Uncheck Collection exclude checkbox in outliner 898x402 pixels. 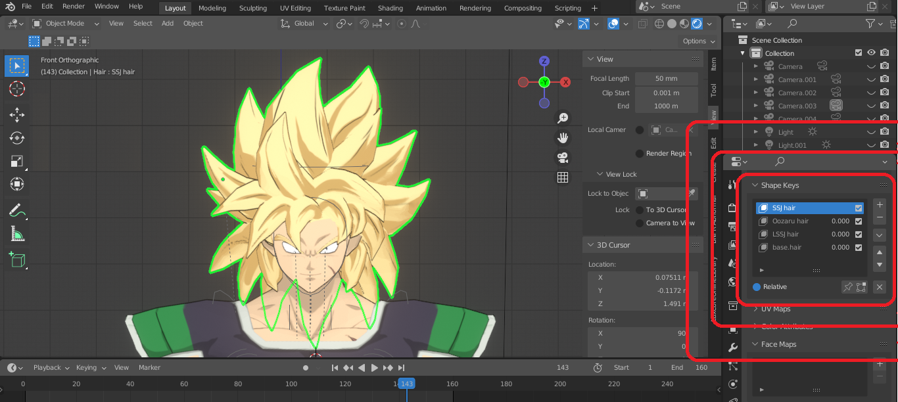pyautogui.click(x=859, y=53)
